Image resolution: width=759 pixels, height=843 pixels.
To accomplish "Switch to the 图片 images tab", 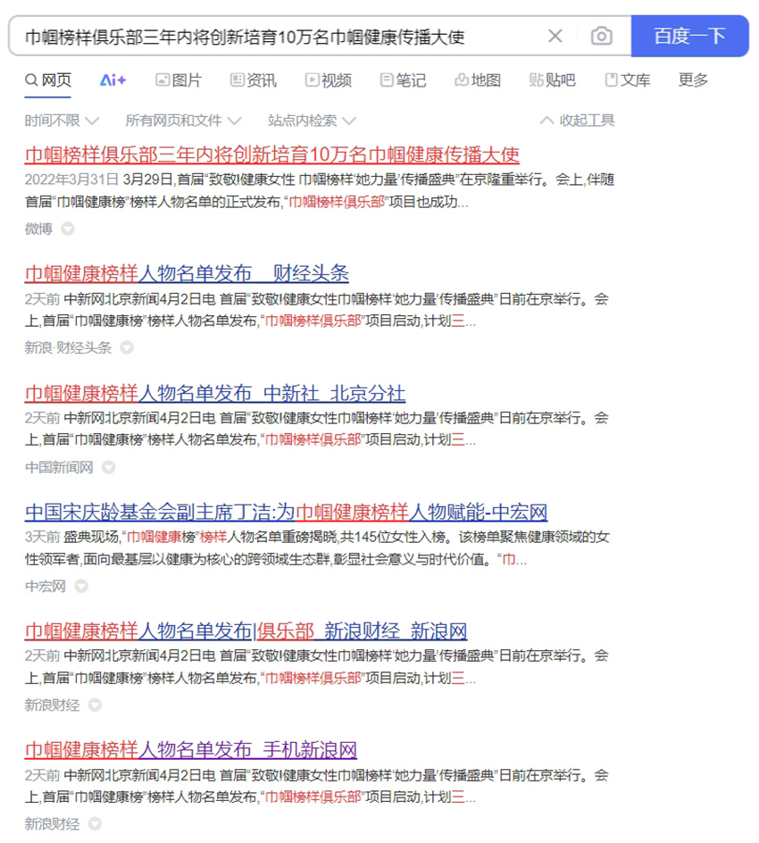I will (179, 80).
